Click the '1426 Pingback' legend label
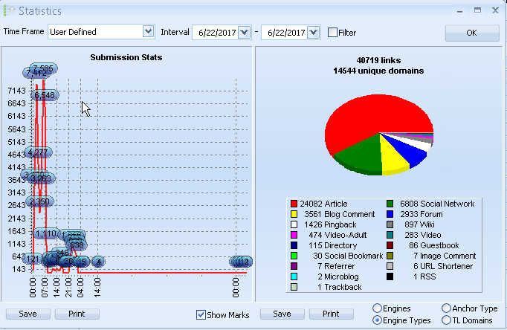The width and height of the screenshot is (507, 330). 330,224
